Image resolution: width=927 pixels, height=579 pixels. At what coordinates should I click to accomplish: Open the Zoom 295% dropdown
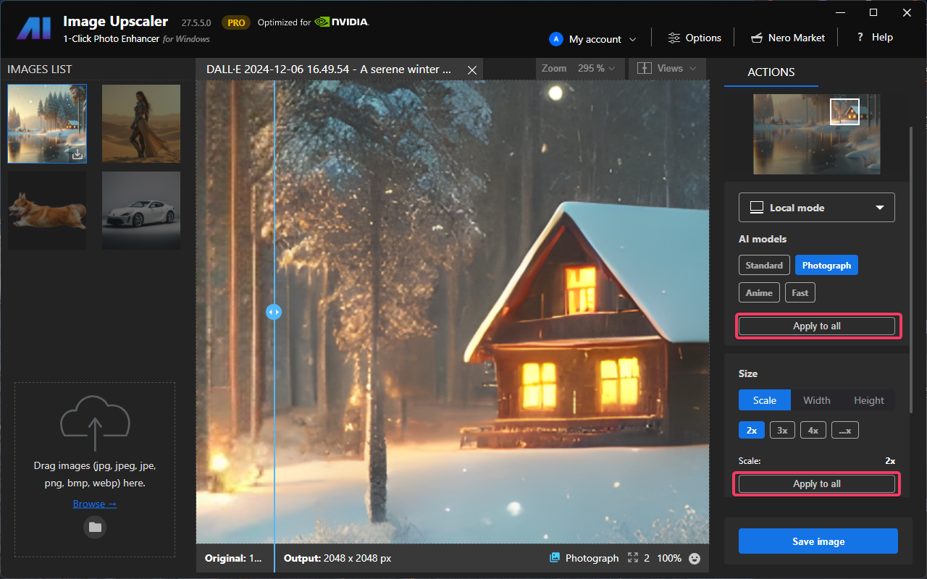tap(579, 69)
